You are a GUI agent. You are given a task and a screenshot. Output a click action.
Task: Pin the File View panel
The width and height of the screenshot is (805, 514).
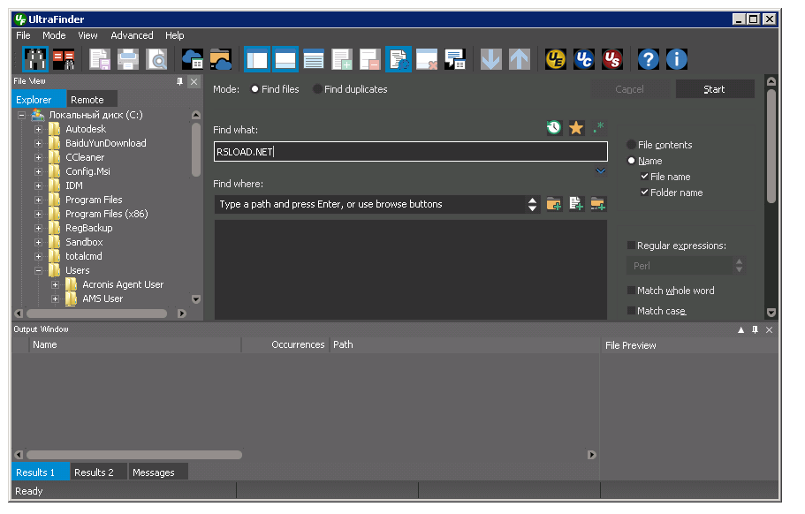(179, 81)
